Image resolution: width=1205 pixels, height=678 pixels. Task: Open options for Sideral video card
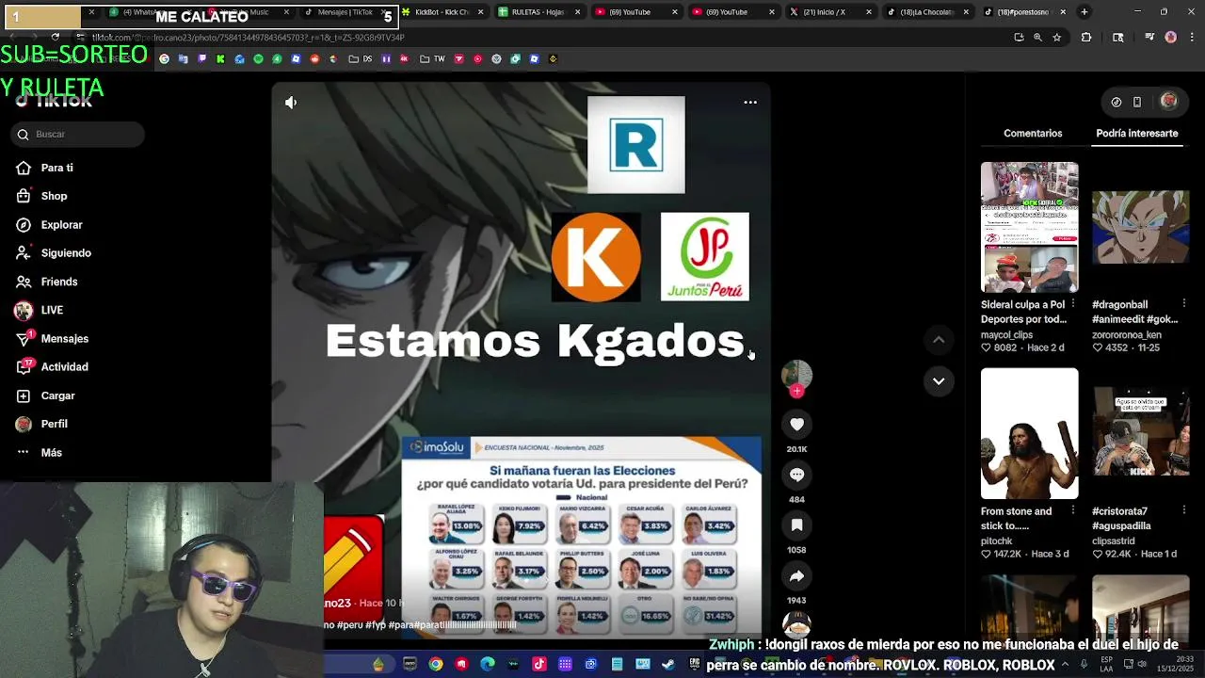point(1073,304)
